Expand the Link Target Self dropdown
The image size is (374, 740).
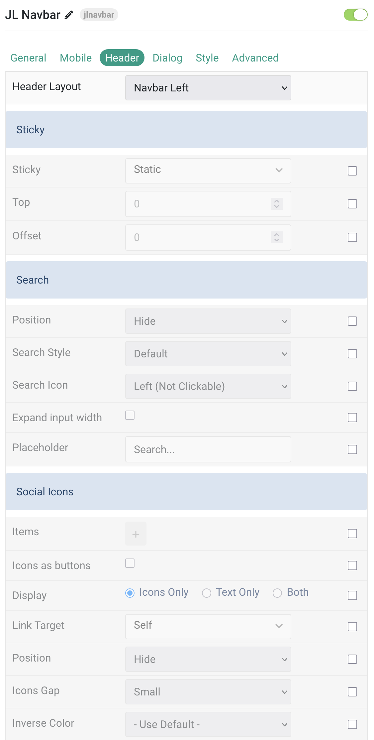click(208, 627)
